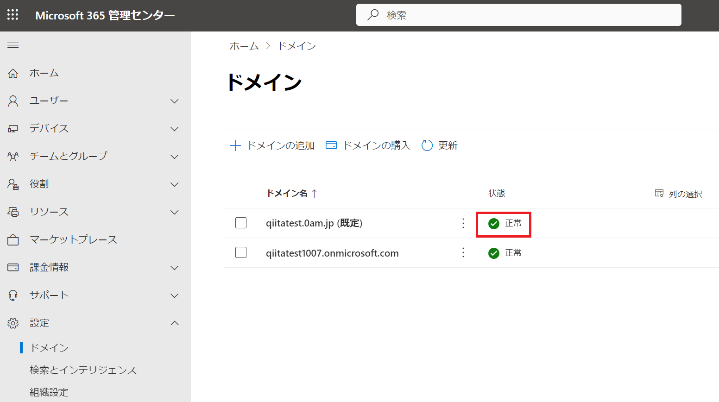Collapse the navigation menu hamburger icon
Screen dimensions: 719x402
click(13, 45)
